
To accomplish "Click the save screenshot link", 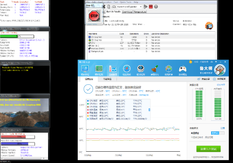I will [x=219, y=79].
